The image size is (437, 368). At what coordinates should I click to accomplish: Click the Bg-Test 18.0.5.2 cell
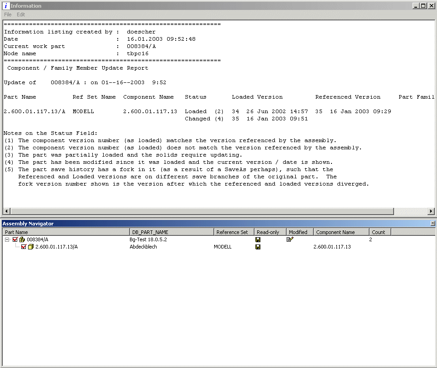(x=148, y=239)
